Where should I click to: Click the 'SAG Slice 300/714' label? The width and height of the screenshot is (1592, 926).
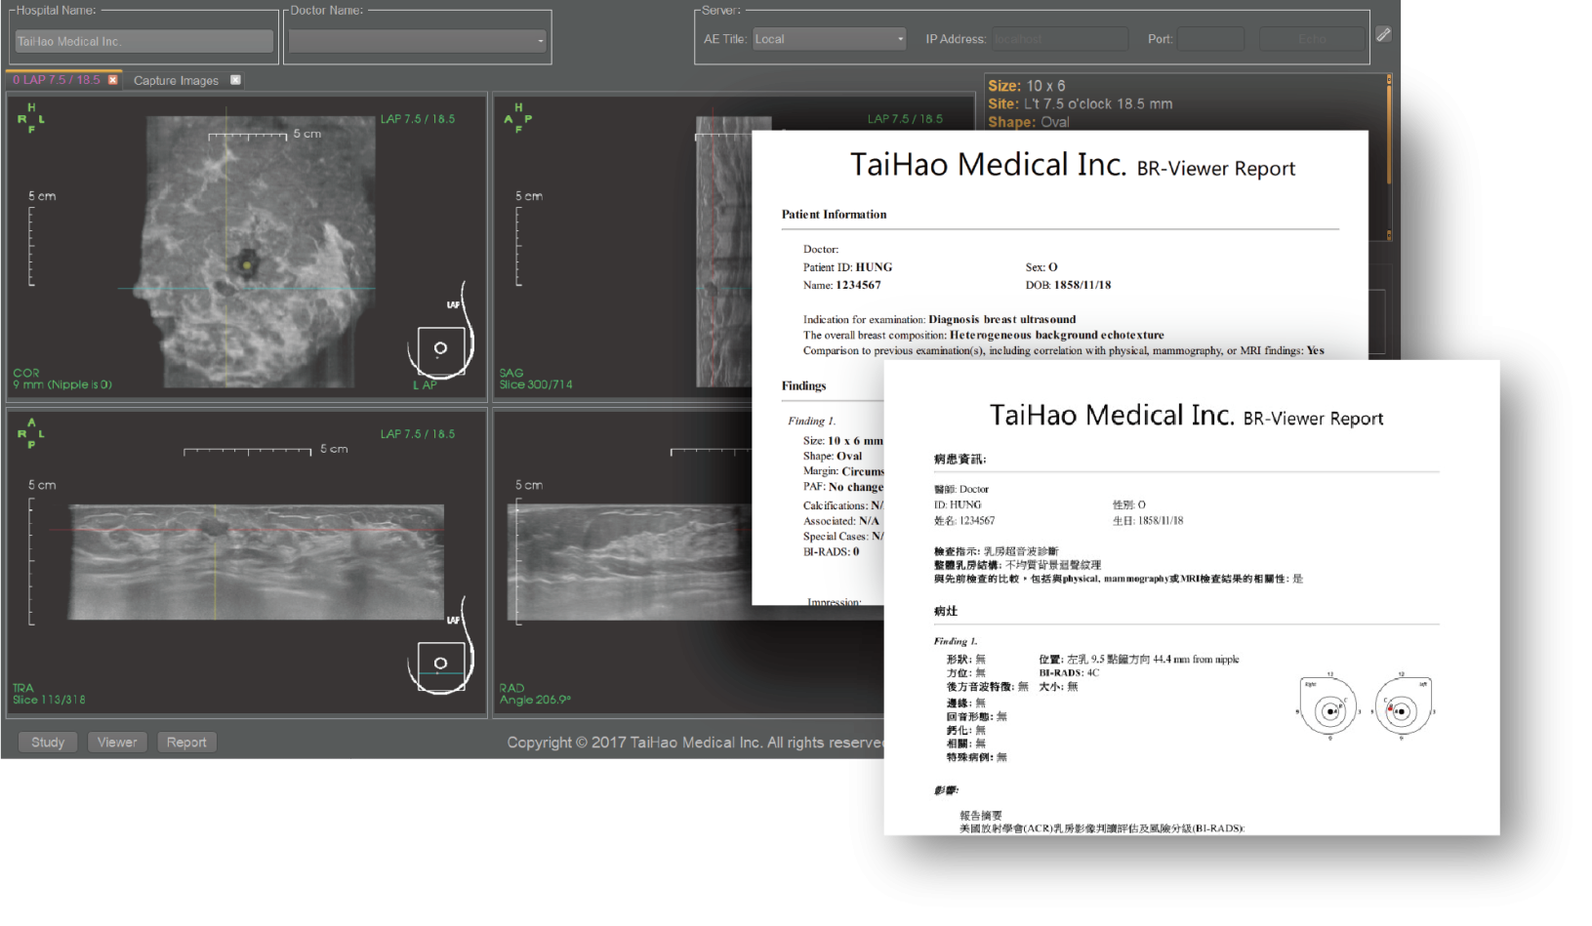pos(536,379)
